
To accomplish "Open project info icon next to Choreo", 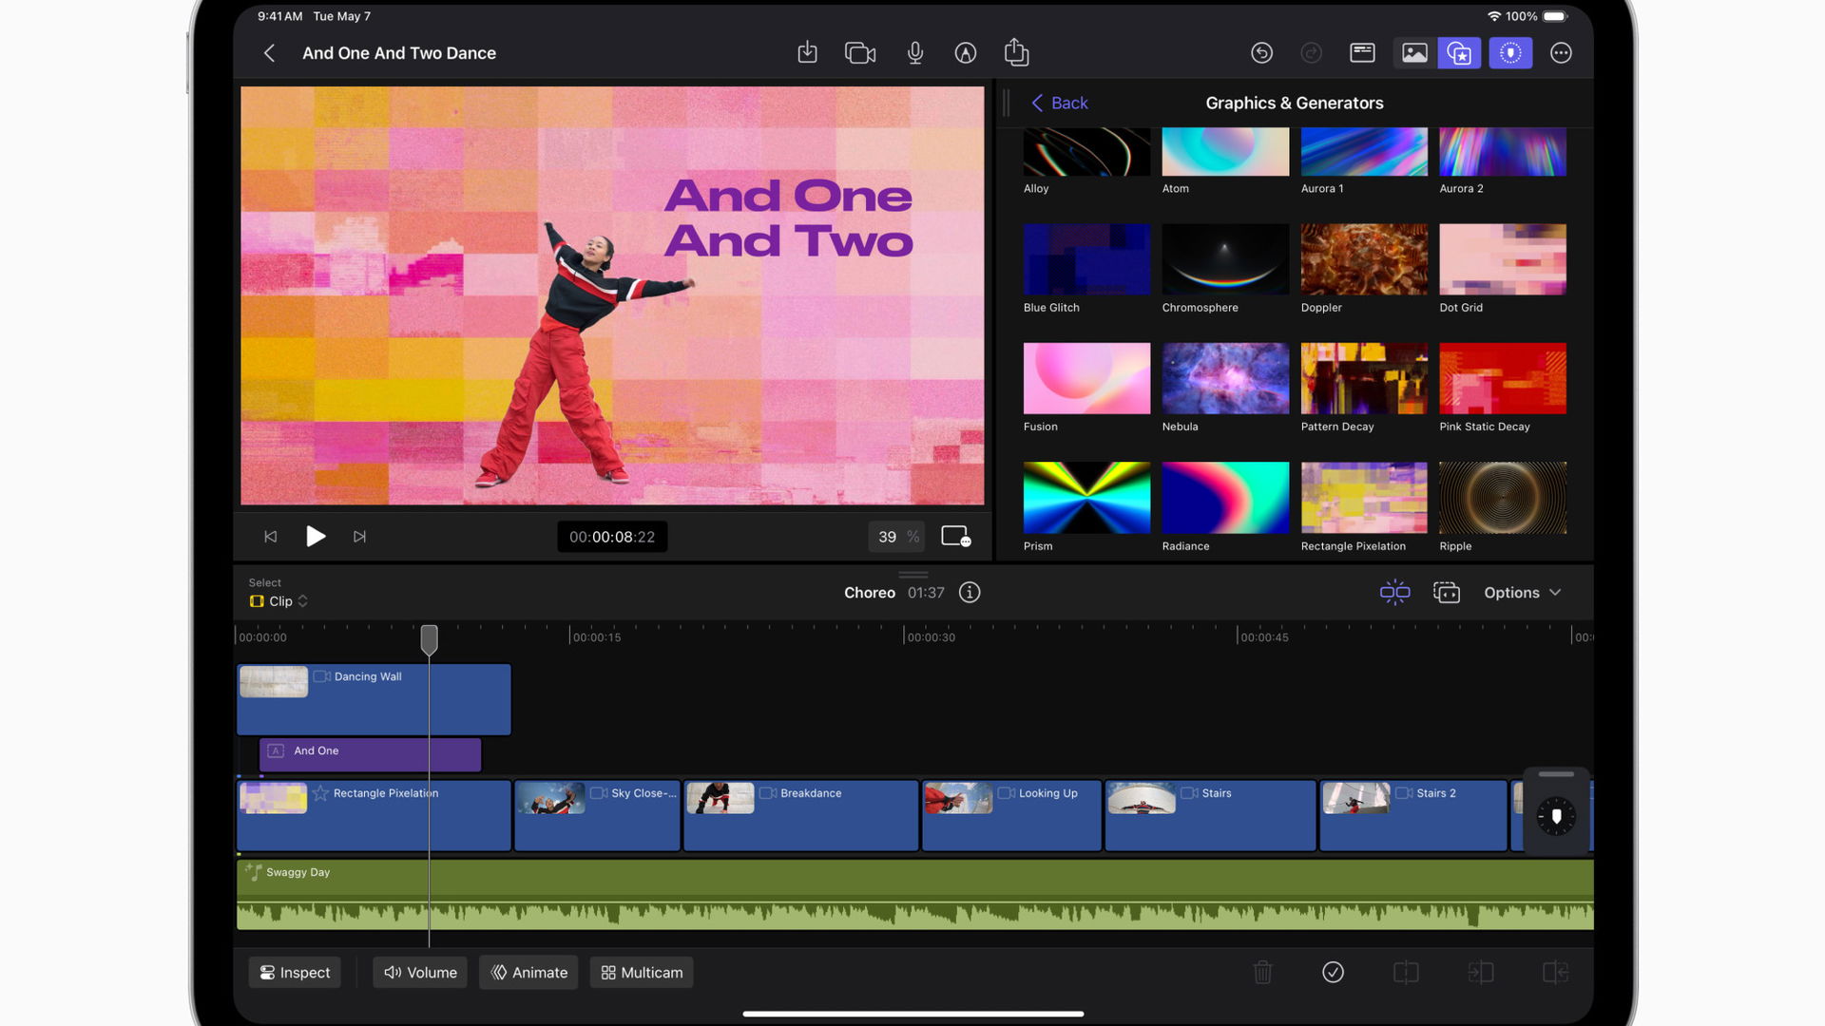I will point(970,593).
